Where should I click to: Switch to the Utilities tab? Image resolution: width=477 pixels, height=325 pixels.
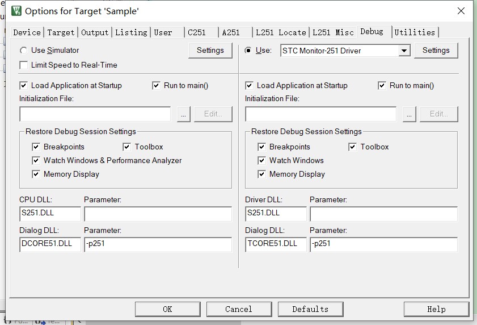[x=415, y=32]
